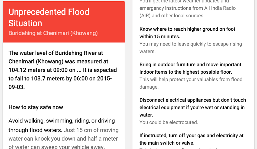The width and height of the screenshot is (257, 149).
Task: Select the "Disconnect electrical appliances" tip
Action: (x=193, y=100)
